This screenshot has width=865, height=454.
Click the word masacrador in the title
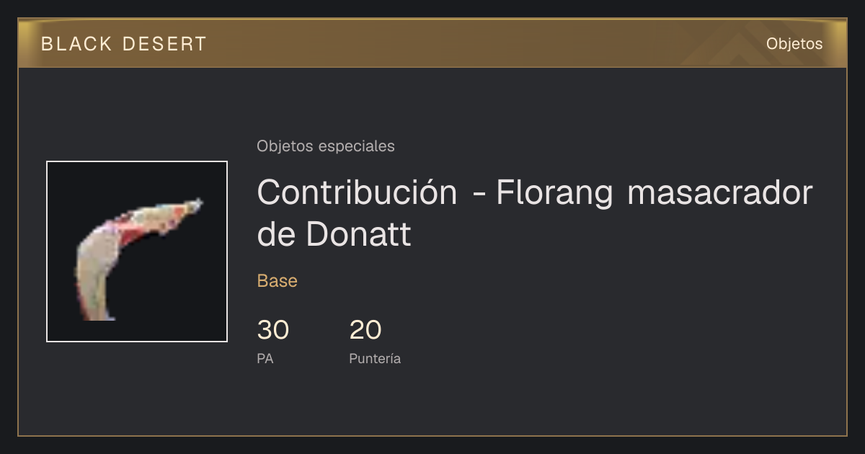coord(720,192)
